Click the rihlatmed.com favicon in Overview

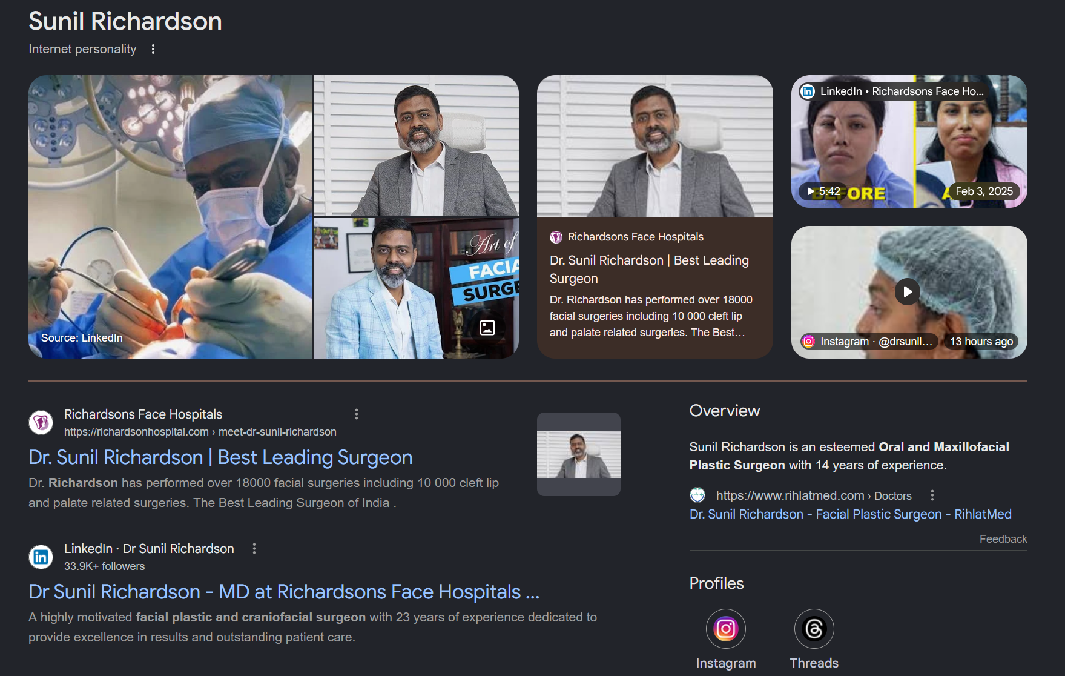697,495
